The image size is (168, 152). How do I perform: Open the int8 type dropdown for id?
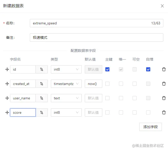[66, 69]
